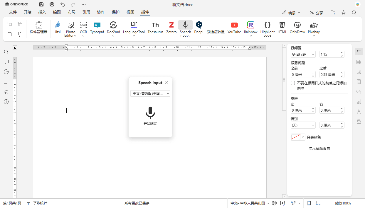Image resolution: width=365 pixels, height=208 pixels.
Task: Expand the special indent (特别) dropdown
Action: 303,125
